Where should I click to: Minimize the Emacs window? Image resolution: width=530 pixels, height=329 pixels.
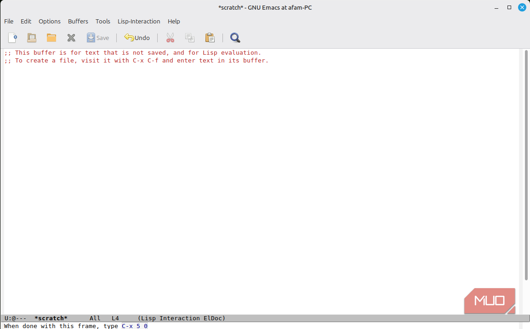click(x=496, y=7)
